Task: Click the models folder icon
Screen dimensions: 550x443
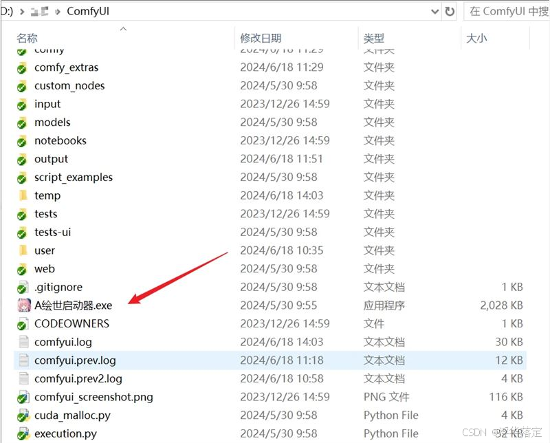Action: pyautogui.click(x=23, y=122)
